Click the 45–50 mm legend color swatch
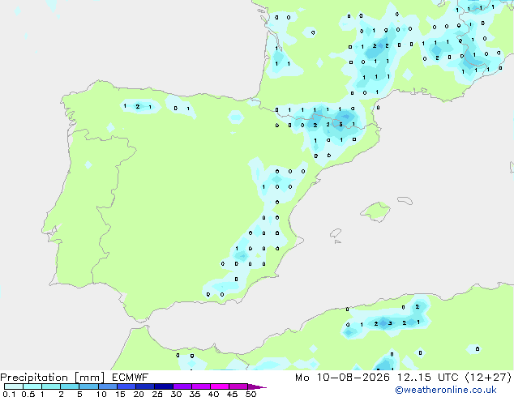514x397 pixels. (238, 386)
